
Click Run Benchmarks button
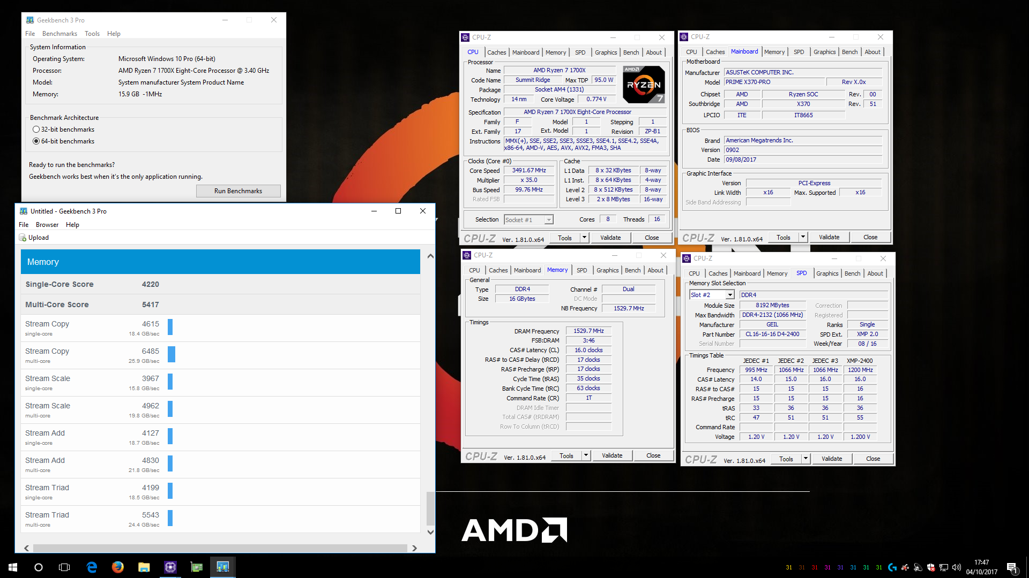pos(238,191)
